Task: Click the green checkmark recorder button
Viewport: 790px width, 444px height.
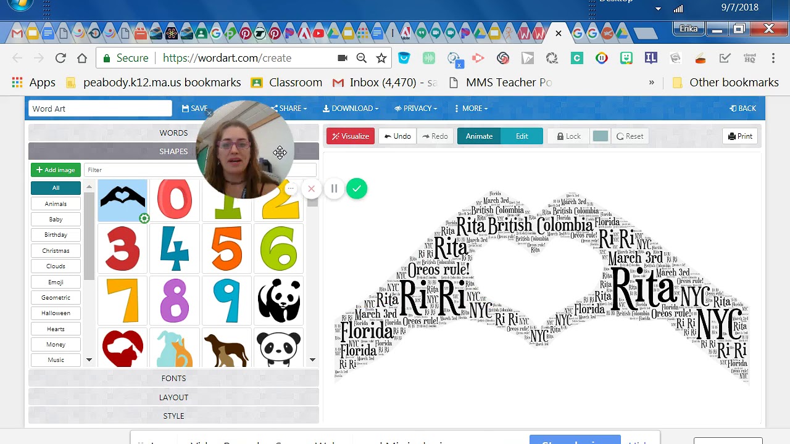Action: [357, 189]
